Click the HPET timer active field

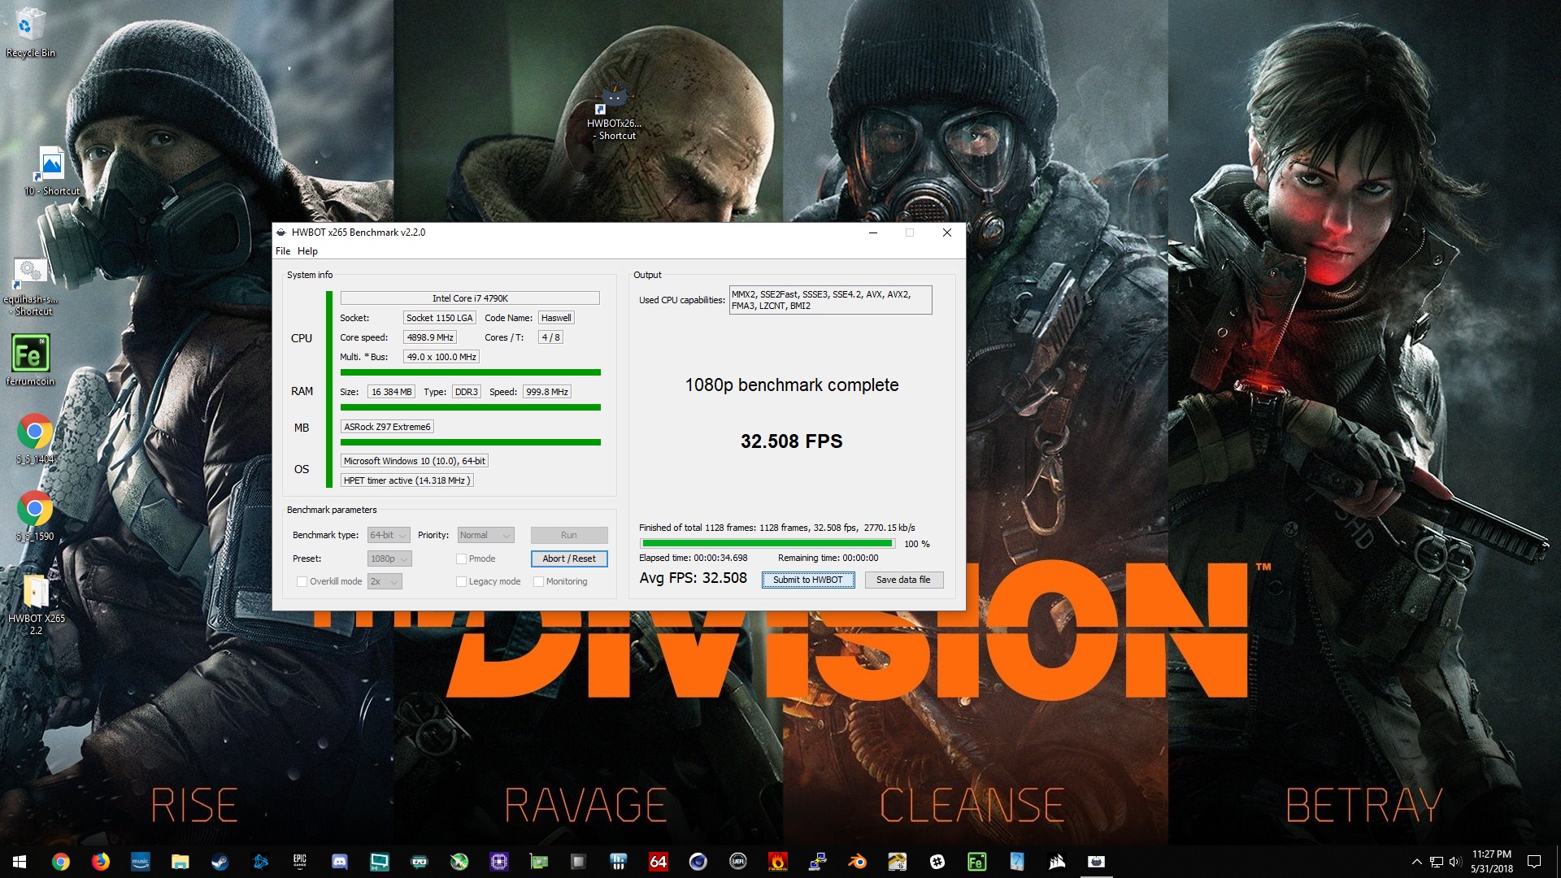[407, 480]
